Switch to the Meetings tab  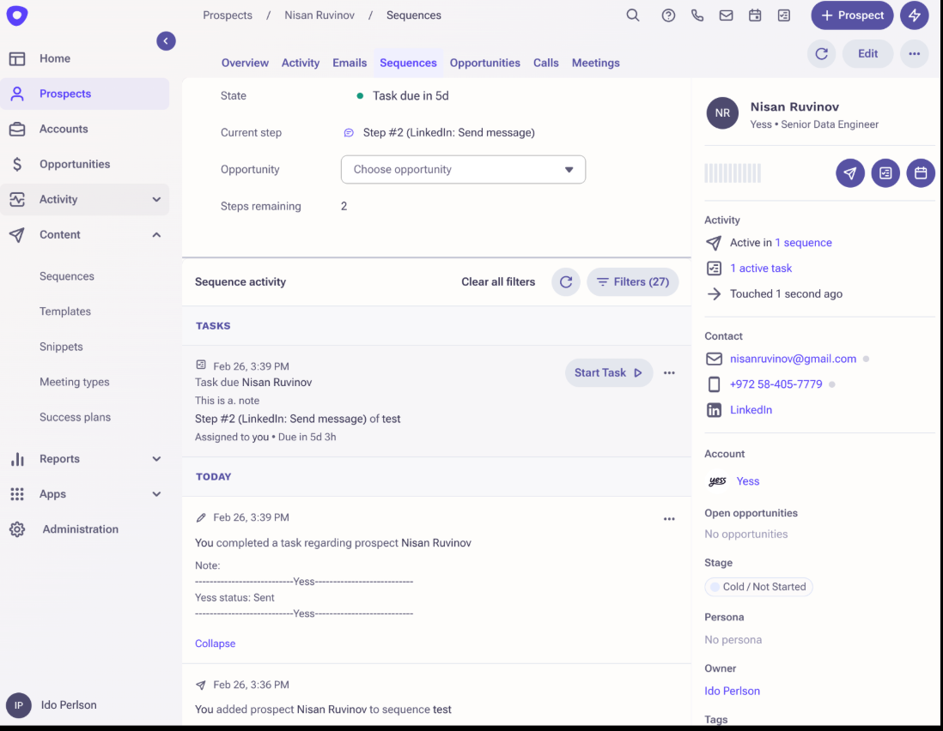tap(595, 63)
